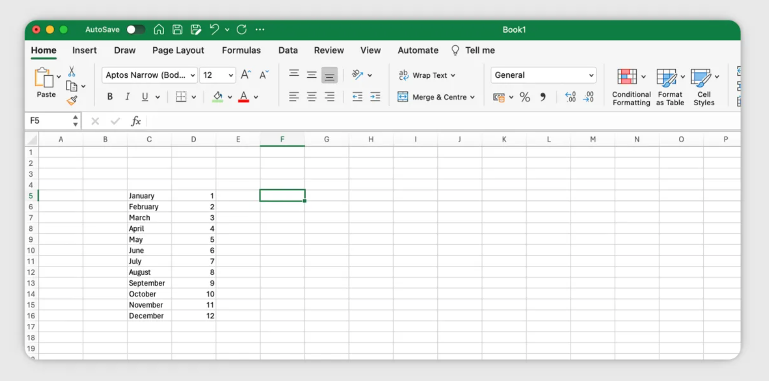Decrease font size with smaller A icon
Image resolution: width=769 pixels, height=381 pixels.
[x=264, y=75]
